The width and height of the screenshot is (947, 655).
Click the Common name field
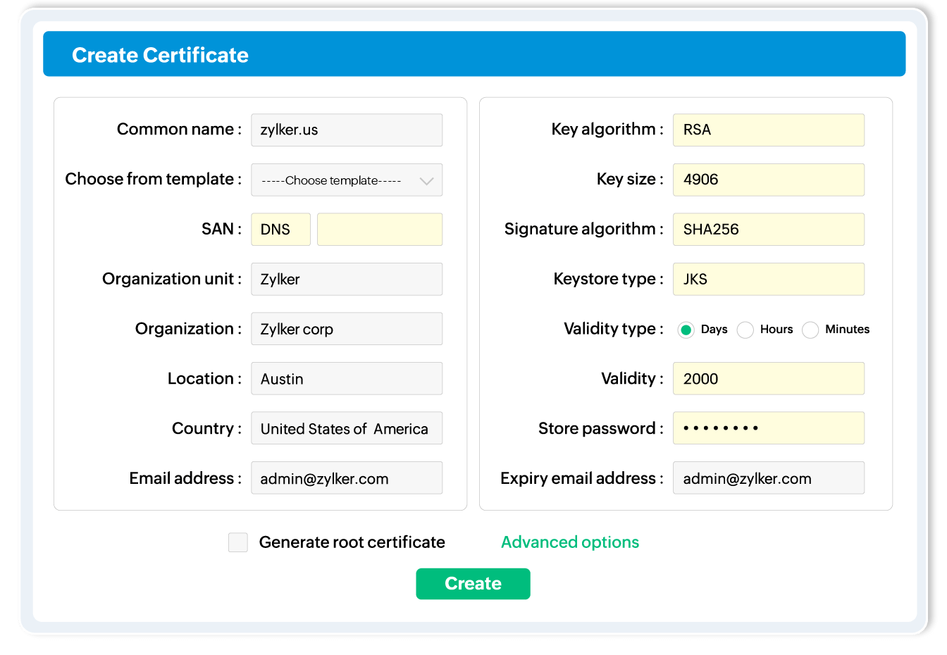tap(347, 130)
